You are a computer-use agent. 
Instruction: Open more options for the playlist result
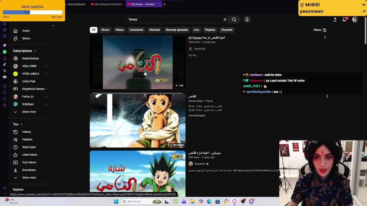(x=327, y=96)
